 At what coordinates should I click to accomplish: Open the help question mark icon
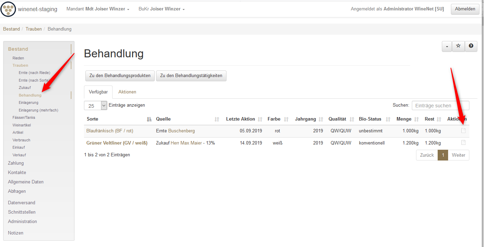tap(471, 46)
